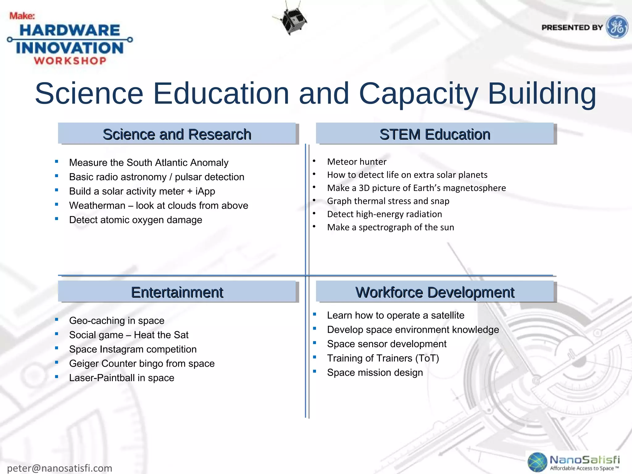Click the Workforce Development header box
The image size is (632, 474).
(434, 292)
